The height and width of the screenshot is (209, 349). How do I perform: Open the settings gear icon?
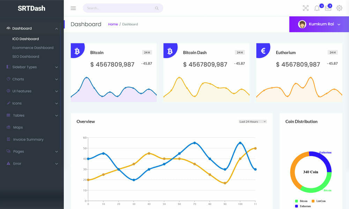(339, 8)
